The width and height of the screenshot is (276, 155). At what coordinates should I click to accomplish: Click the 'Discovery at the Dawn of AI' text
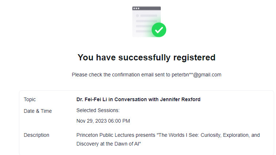point(109,144)
